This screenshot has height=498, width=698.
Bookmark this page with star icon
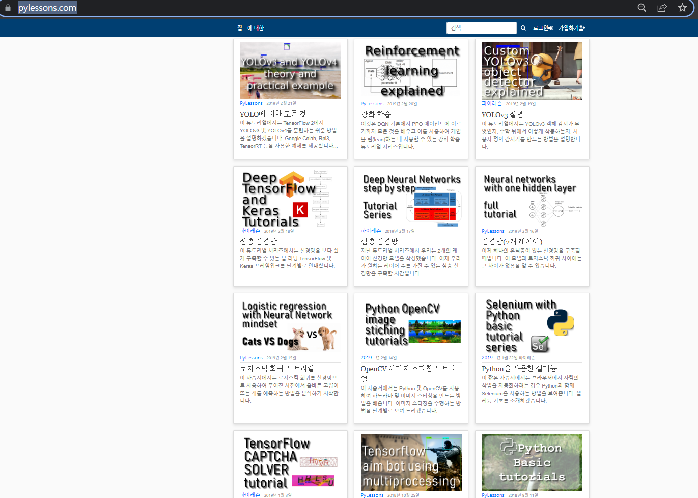[682, 8]
